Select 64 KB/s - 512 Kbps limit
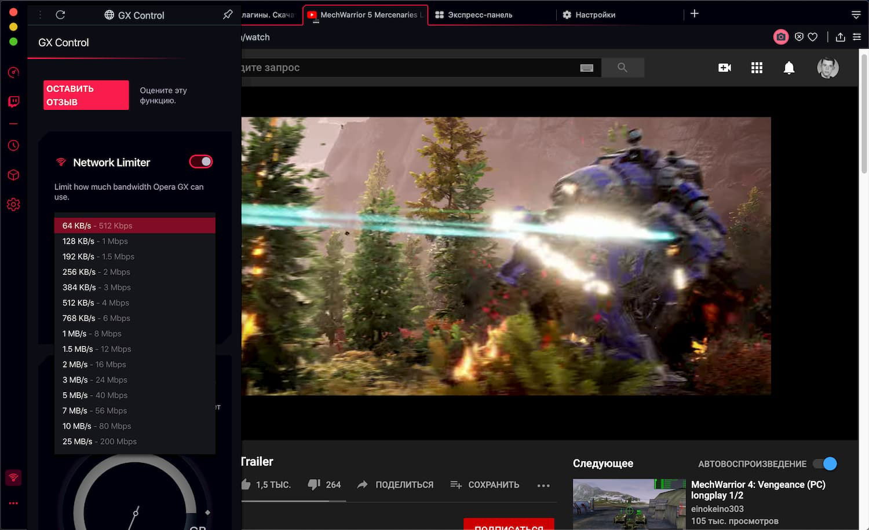The image size is (869, 530). pos(135,226)
